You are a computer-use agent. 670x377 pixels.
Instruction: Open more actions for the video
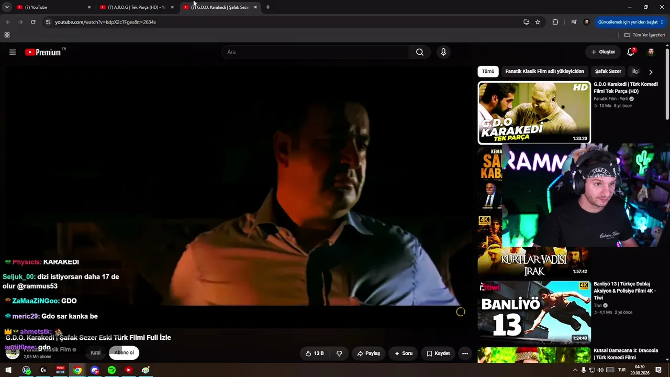(x=465, y=353)
